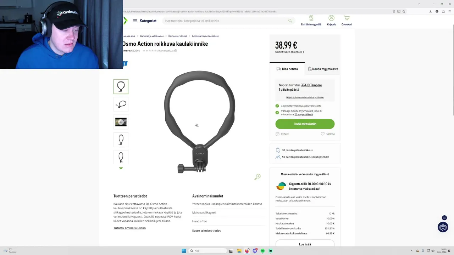Open the Kategoriat hamburger menu
This screenshot has height=255, width=454.
click(x=144, y=21)
